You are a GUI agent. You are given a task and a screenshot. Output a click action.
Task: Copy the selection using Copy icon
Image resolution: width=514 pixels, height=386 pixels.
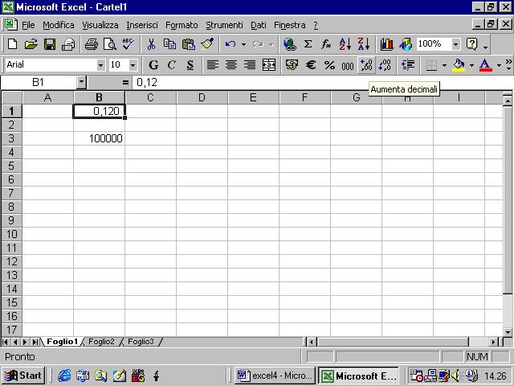(169, 44)
